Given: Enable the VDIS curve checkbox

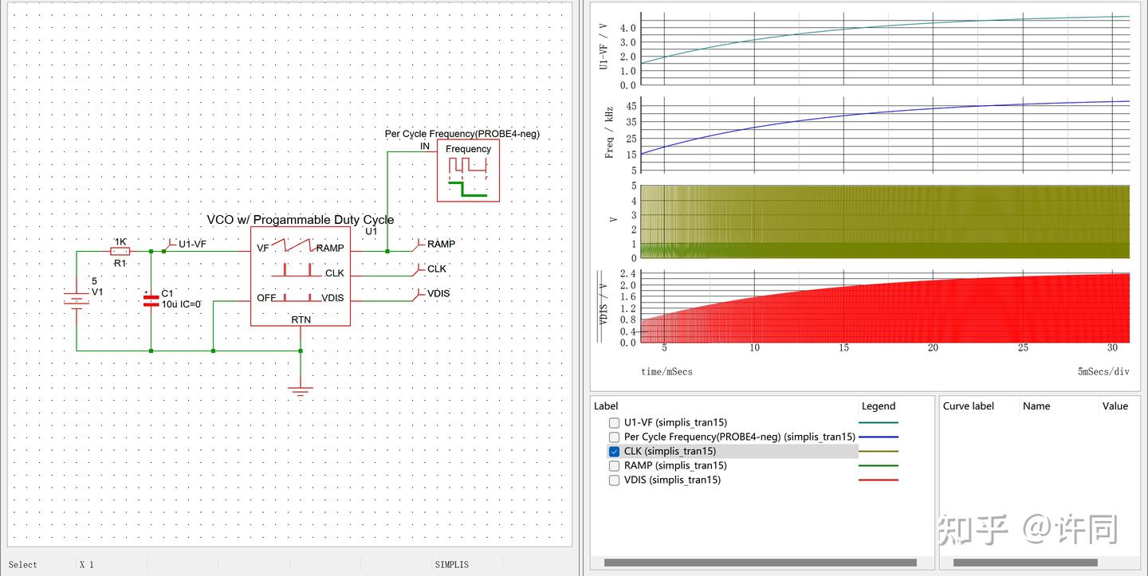Looking at the screenshot, I should (614, 480).
